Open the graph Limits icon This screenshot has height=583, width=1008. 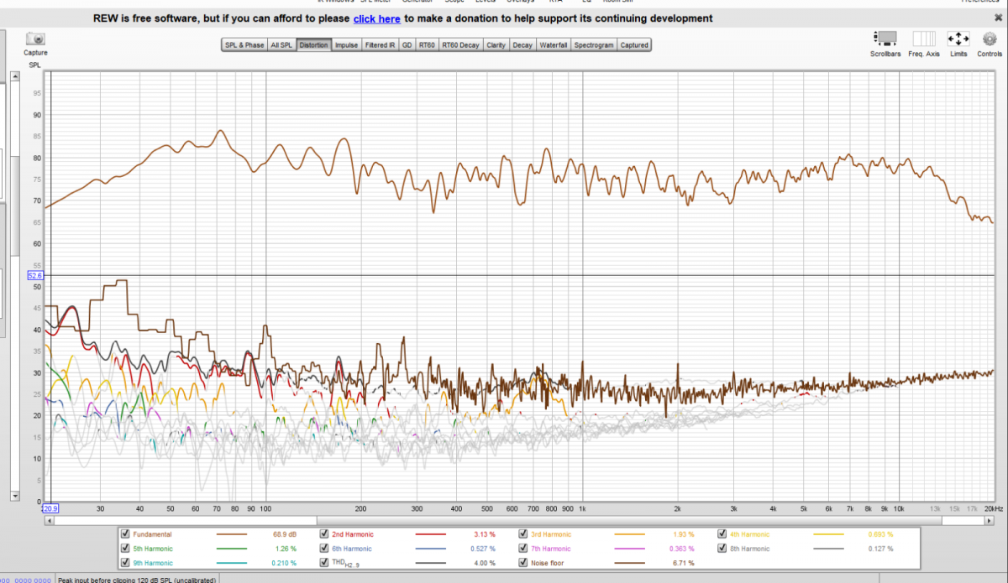(x=958, y=39)
